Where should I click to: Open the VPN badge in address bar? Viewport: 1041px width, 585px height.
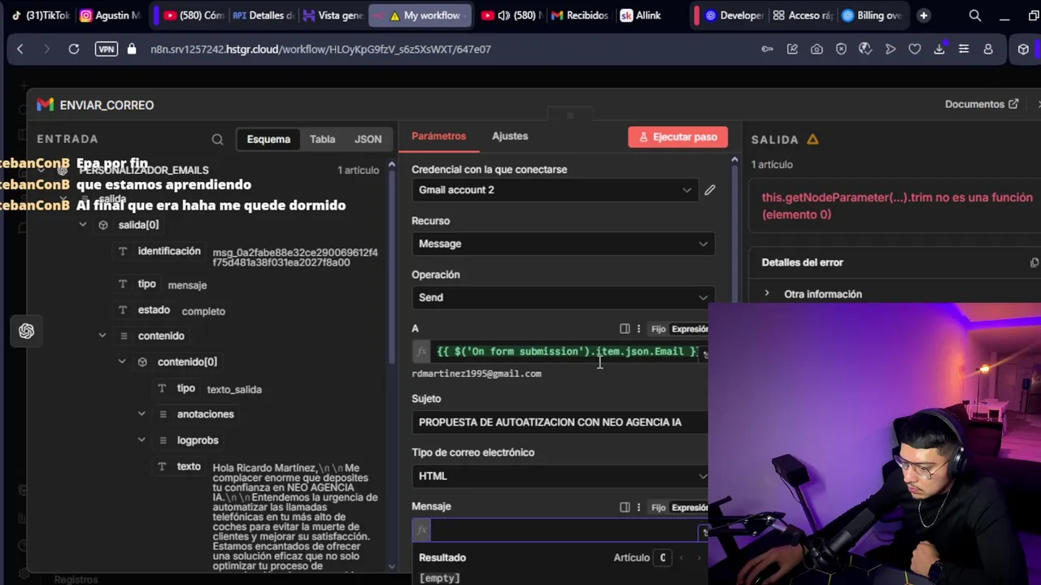tap(107, 49)
